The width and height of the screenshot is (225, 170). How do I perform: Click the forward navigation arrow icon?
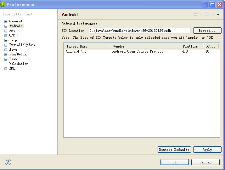tap(207, 14)
